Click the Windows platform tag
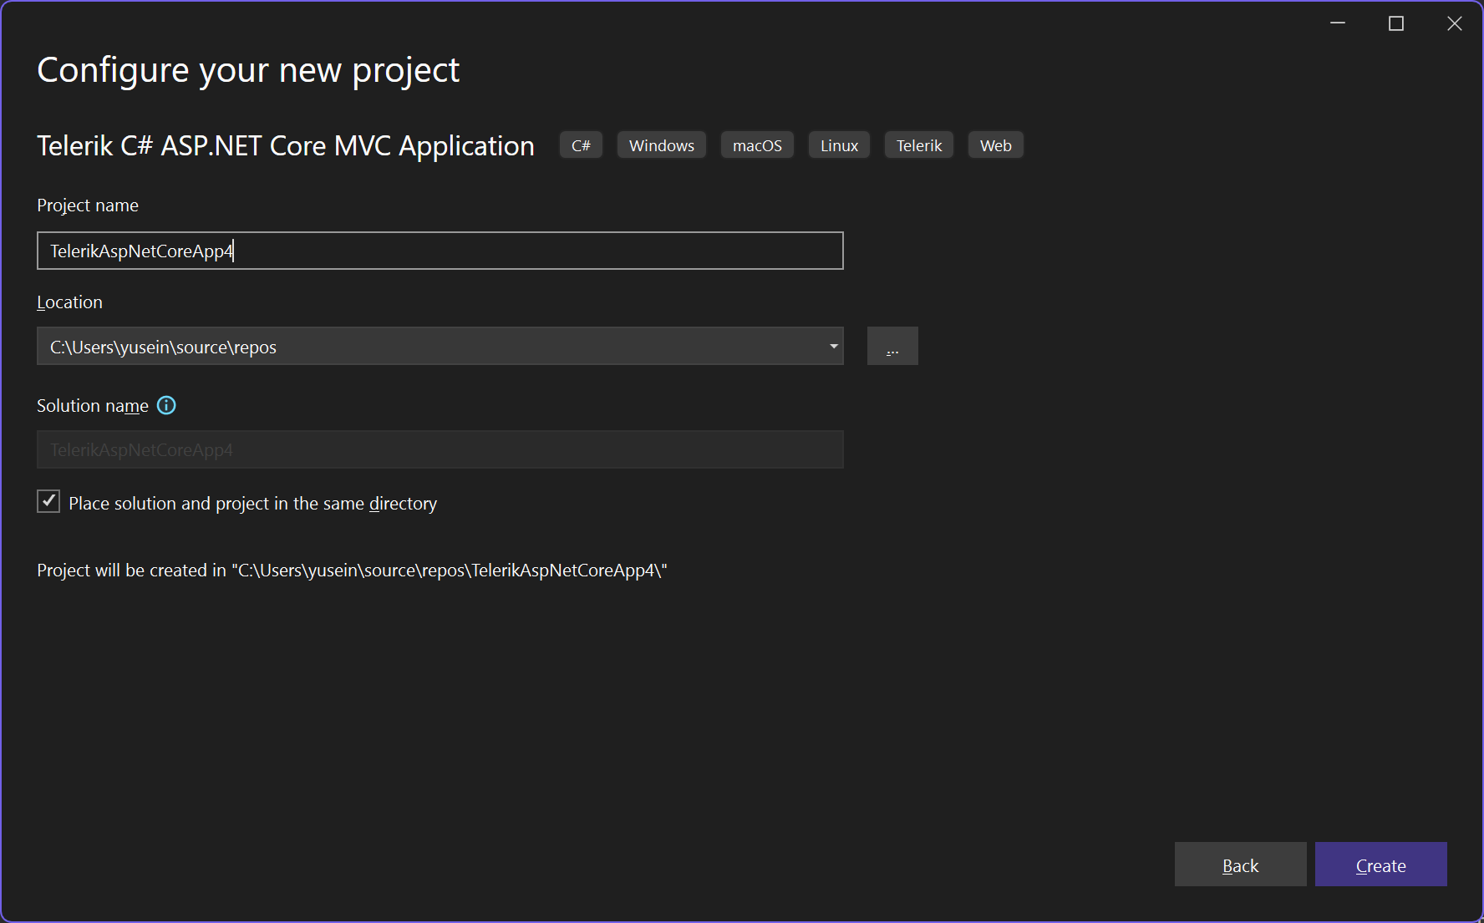This screenshot has height=923, width=1484. (661, 145)
